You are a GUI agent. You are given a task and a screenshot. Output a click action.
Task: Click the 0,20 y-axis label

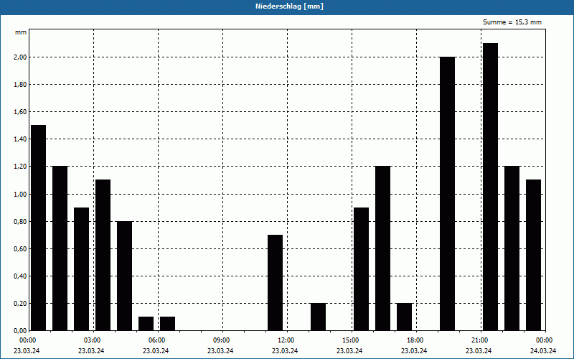coord(20,303)
